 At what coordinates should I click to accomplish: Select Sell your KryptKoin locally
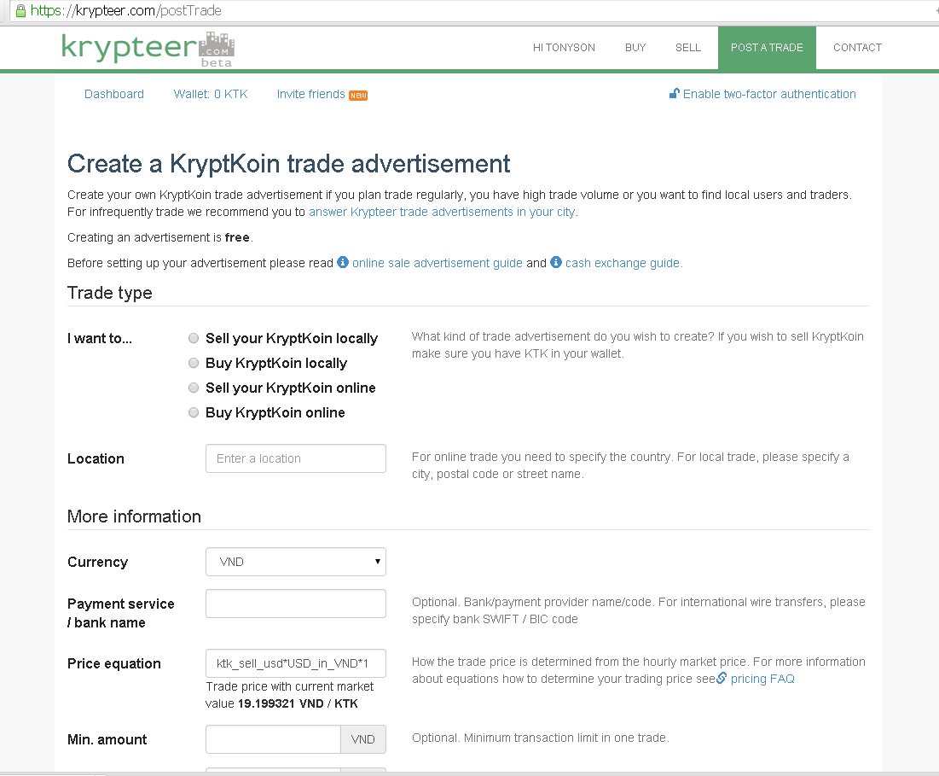[x=194, y=338]
